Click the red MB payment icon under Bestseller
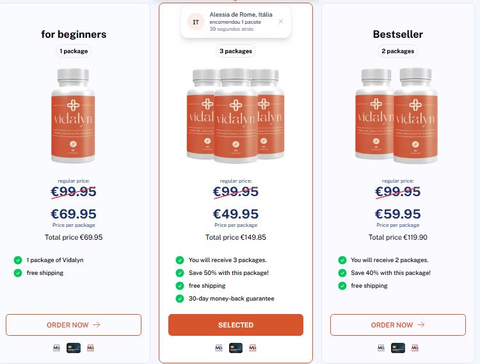The width and height of the screenshot is (480, 364). point(414,348)
